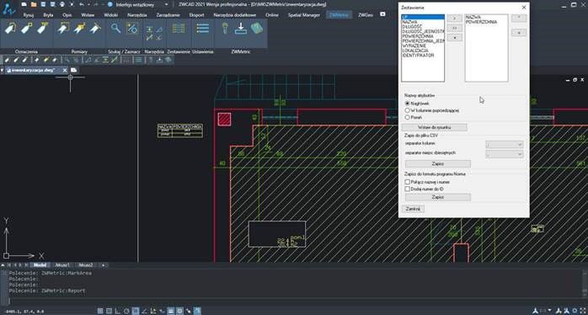This screenshot has height=315, width=588.
Task: Click the single > add column button
Action: (x=455, y=18)
